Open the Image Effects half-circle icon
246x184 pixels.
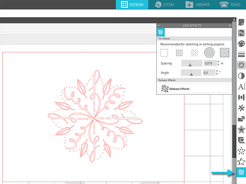(x=241, y=76)
